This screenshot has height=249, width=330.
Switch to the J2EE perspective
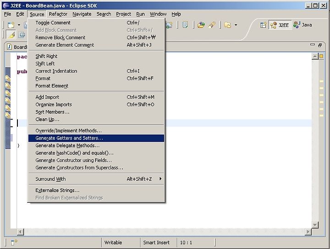click(x=280, y=25)
